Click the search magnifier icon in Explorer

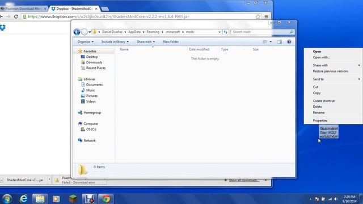click(292, 32)
